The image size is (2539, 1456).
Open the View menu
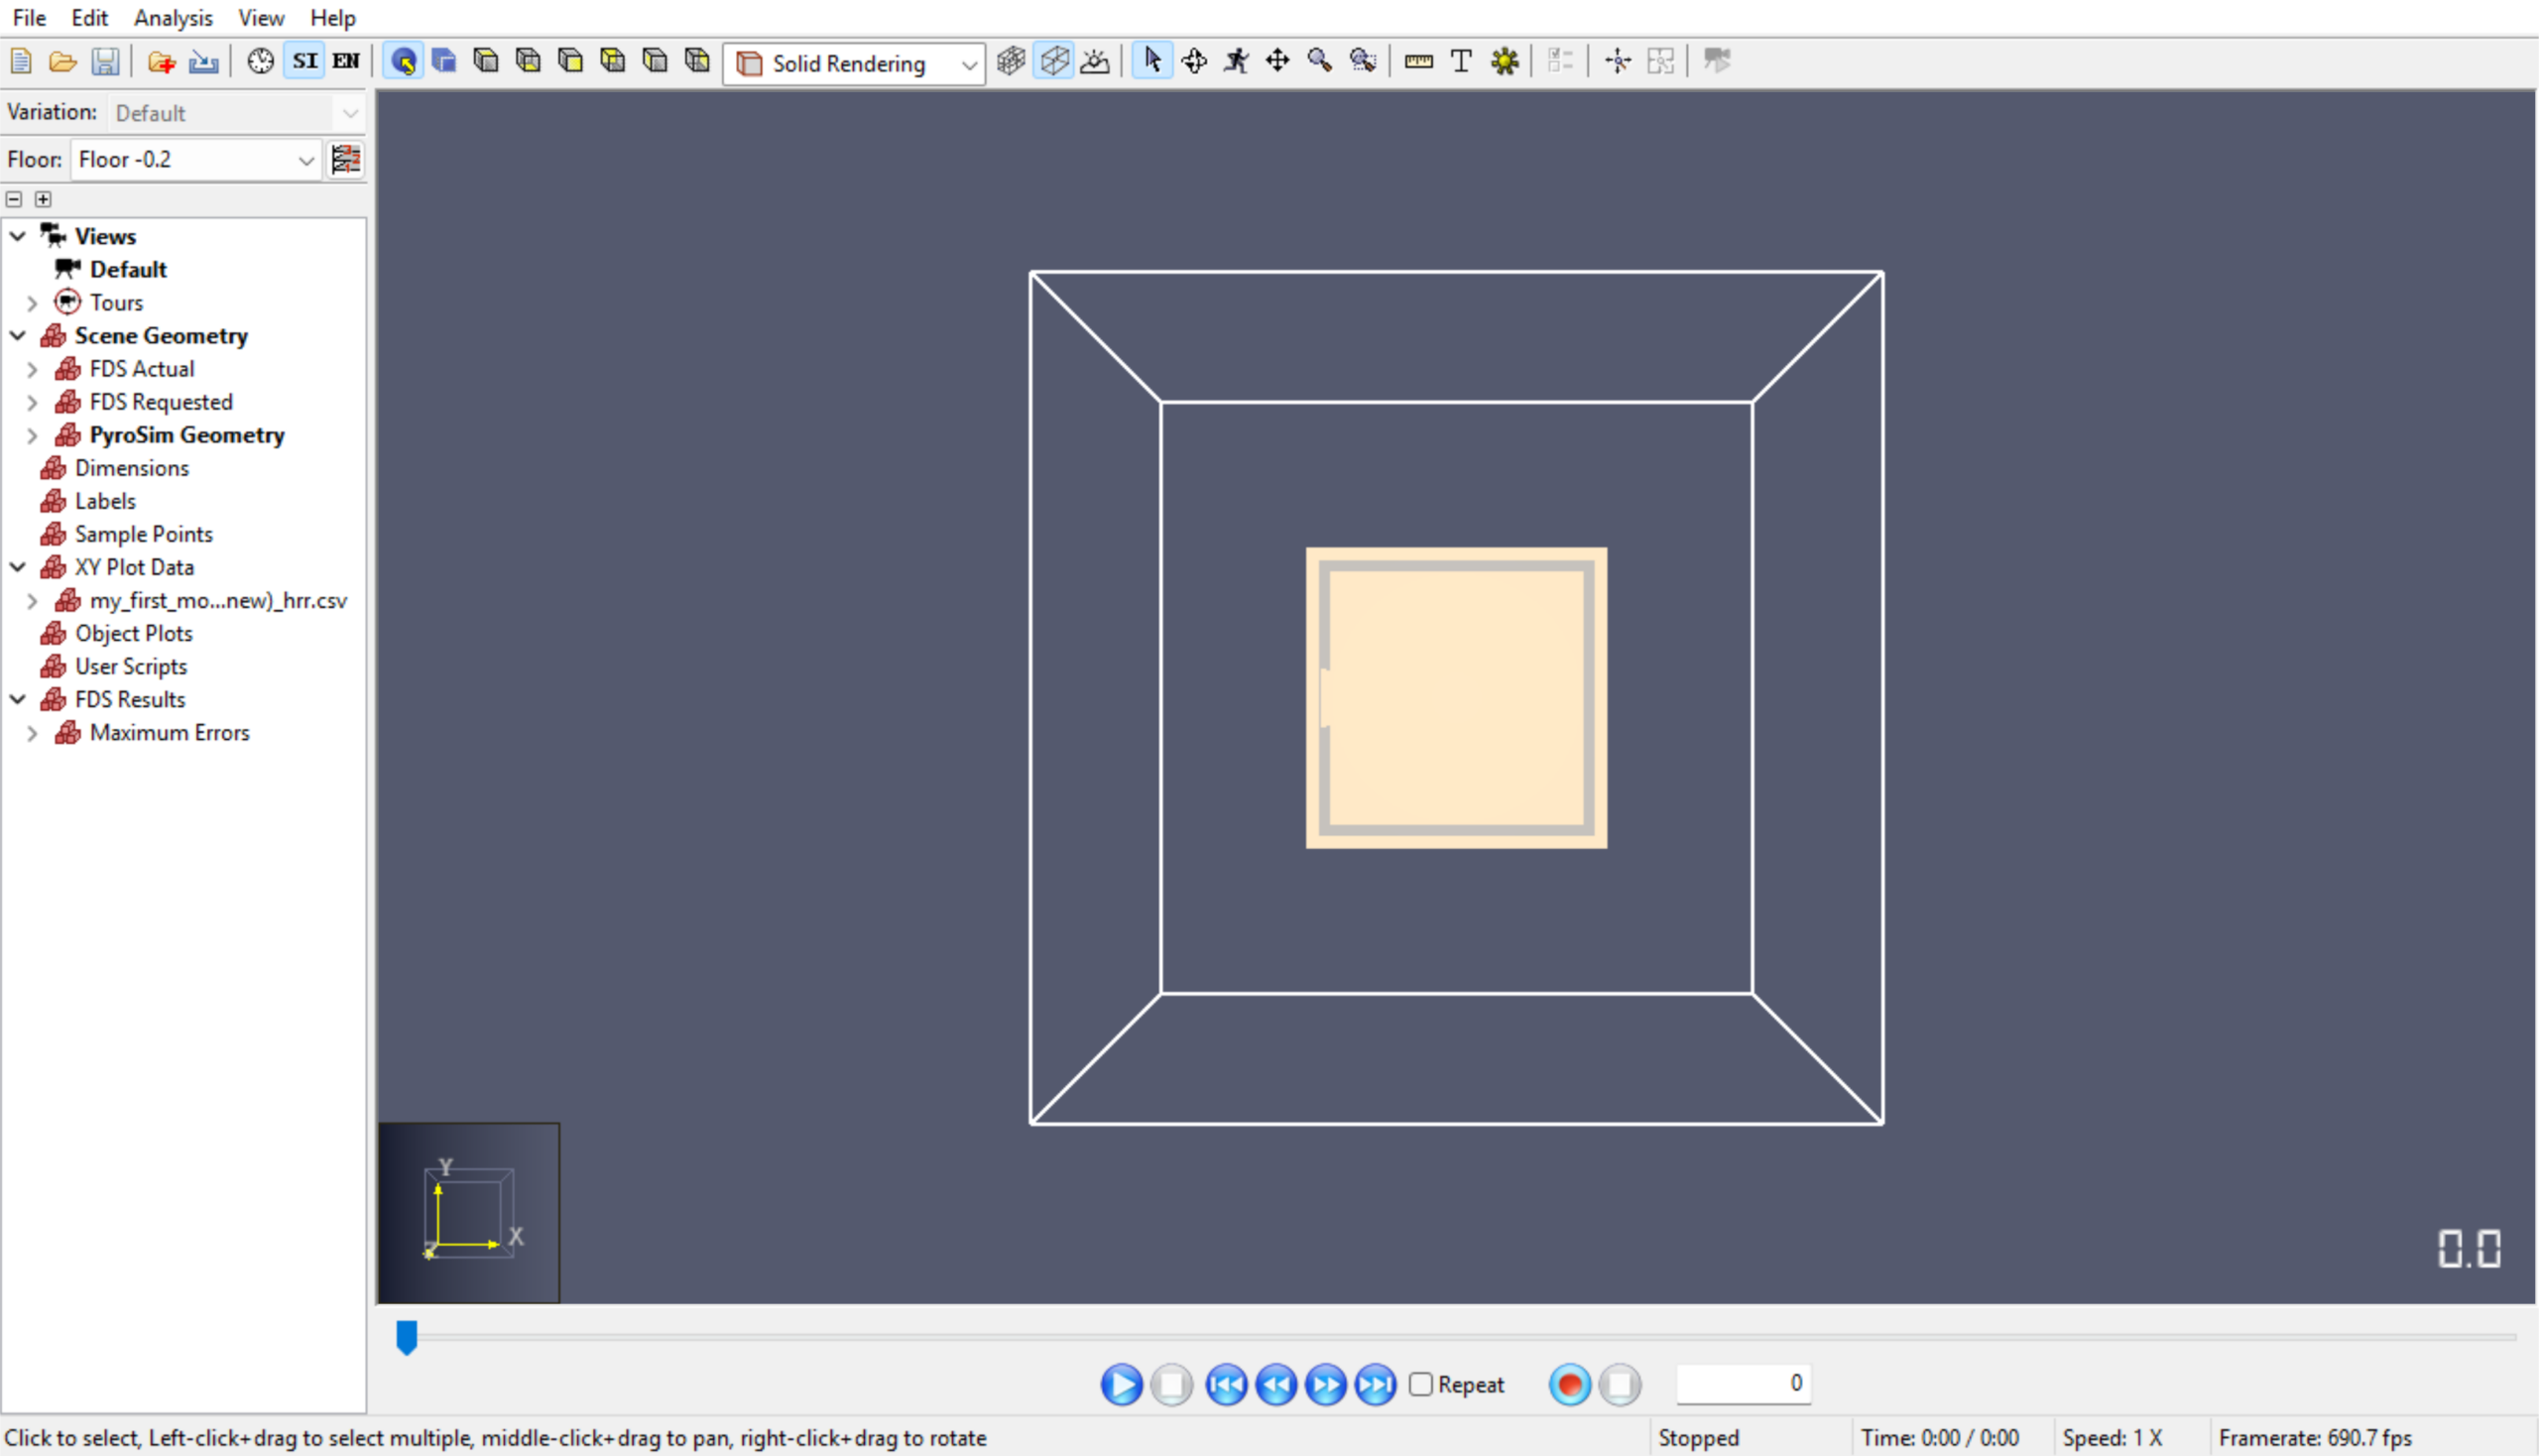(x=261, y=18)
